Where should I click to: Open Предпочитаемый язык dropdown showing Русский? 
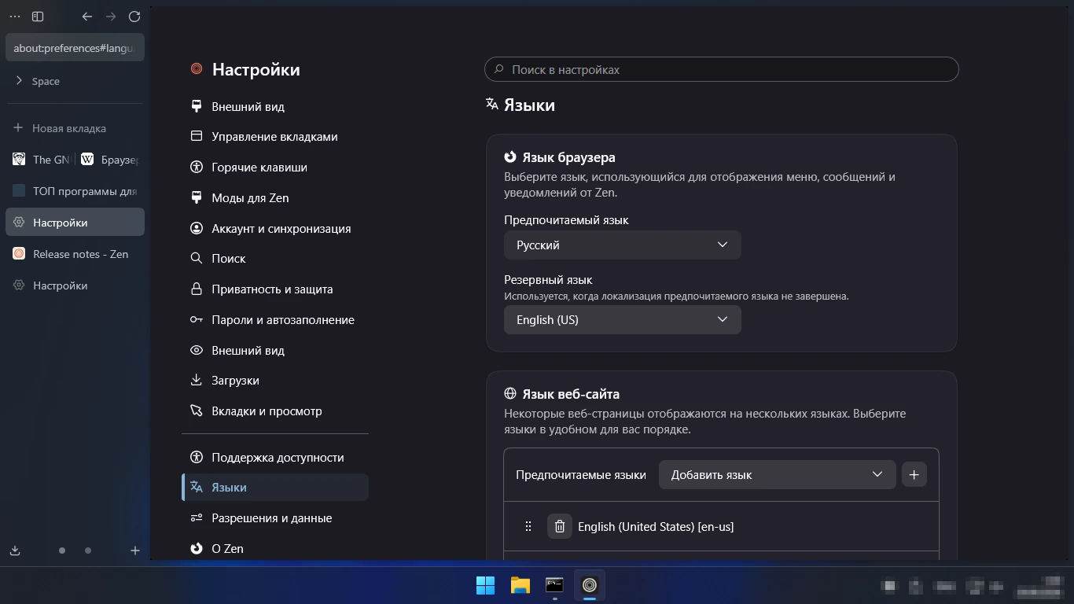(622, 245)
